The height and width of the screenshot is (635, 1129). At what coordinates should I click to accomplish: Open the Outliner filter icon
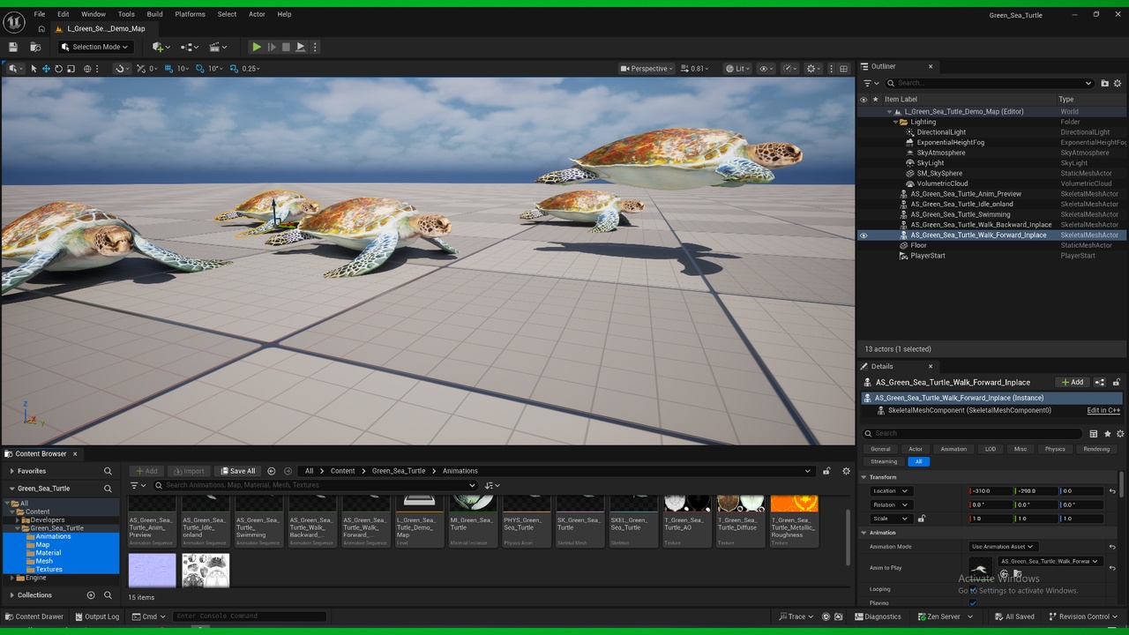(x=870, y=83)
